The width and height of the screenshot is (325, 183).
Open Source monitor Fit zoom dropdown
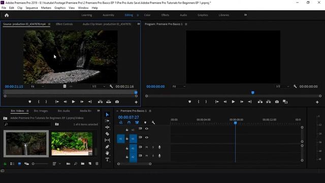coord(37,86)
